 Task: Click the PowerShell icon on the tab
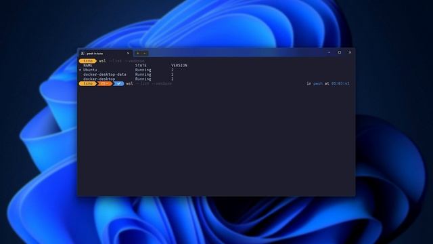tap(83, 54)
